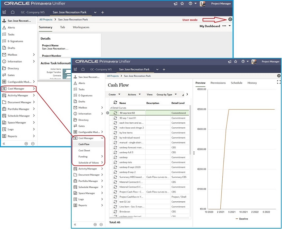The image size is (282, 229).
Task: Open Cost Sheet in front sidebar
Action: coord(84,150)
